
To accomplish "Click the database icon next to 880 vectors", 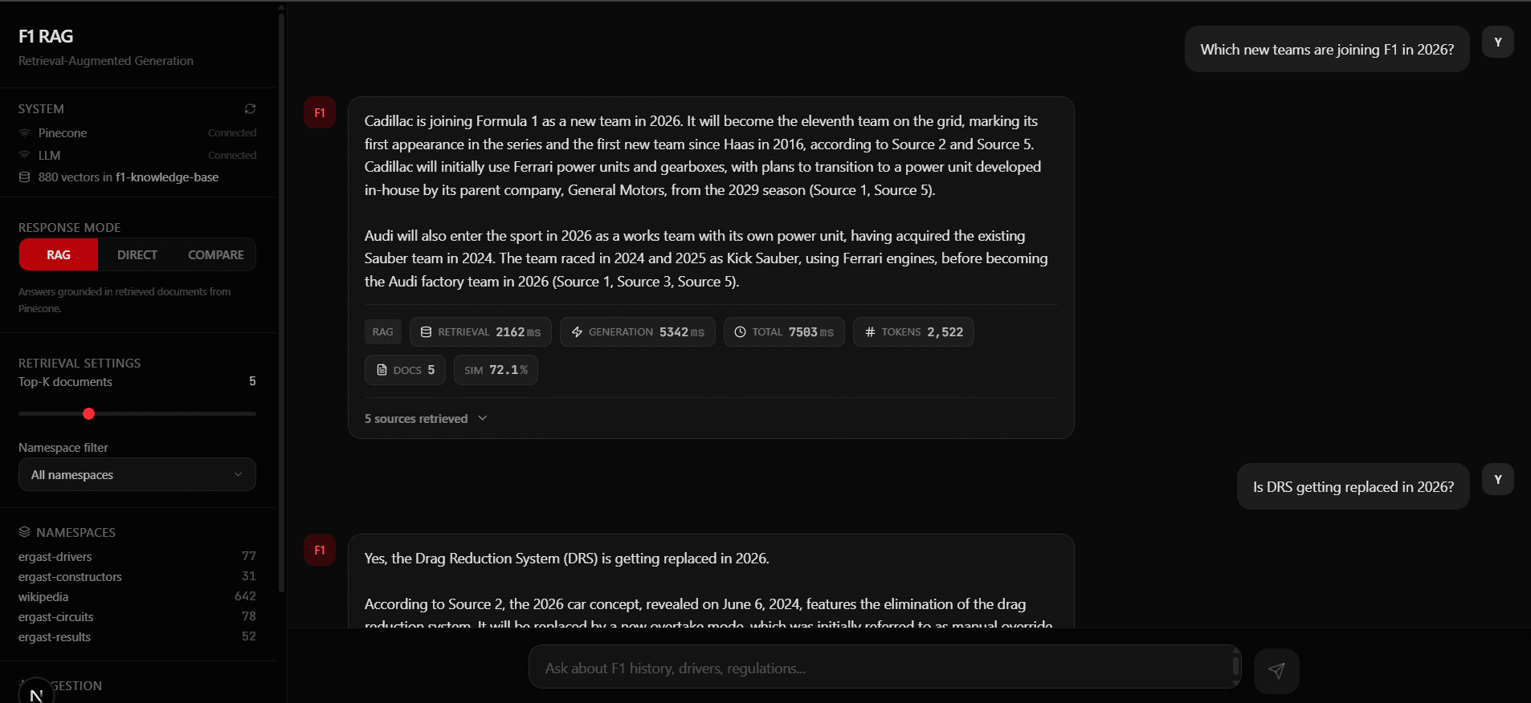I will (x=25, y=177).
